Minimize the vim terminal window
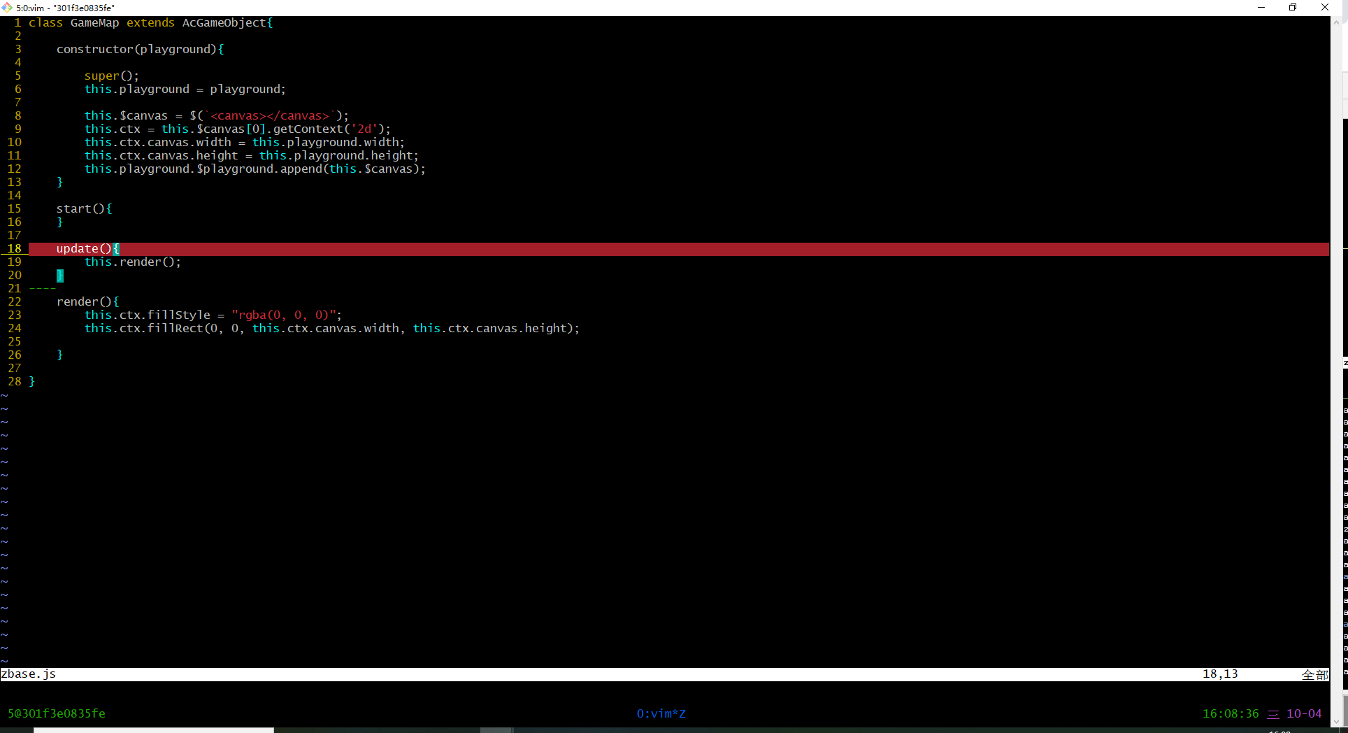 point(1261,8)
